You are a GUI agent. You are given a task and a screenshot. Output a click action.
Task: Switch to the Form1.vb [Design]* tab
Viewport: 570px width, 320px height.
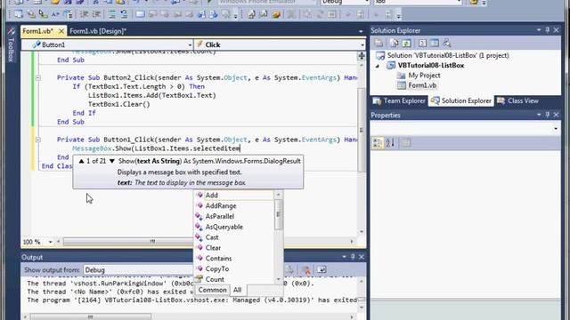[98, 31]
